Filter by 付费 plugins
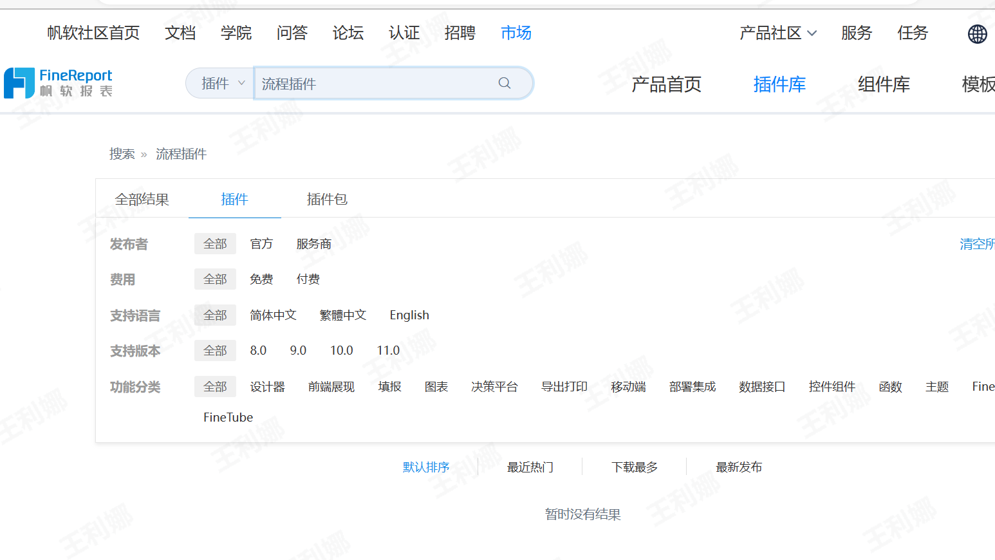 coord(308,279)
